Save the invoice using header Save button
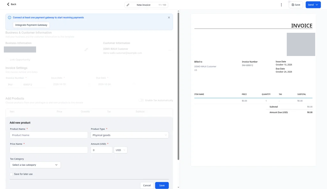Image resolution: width=327 pixels, height=189 pixels. coord(296,5)
